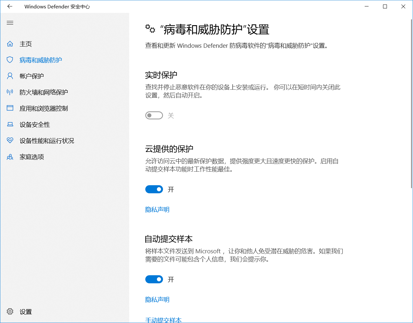The height and width of the screenshot is (323, 413).
Task: Click the back arrow in title bar
Action: tap(10, 6)
